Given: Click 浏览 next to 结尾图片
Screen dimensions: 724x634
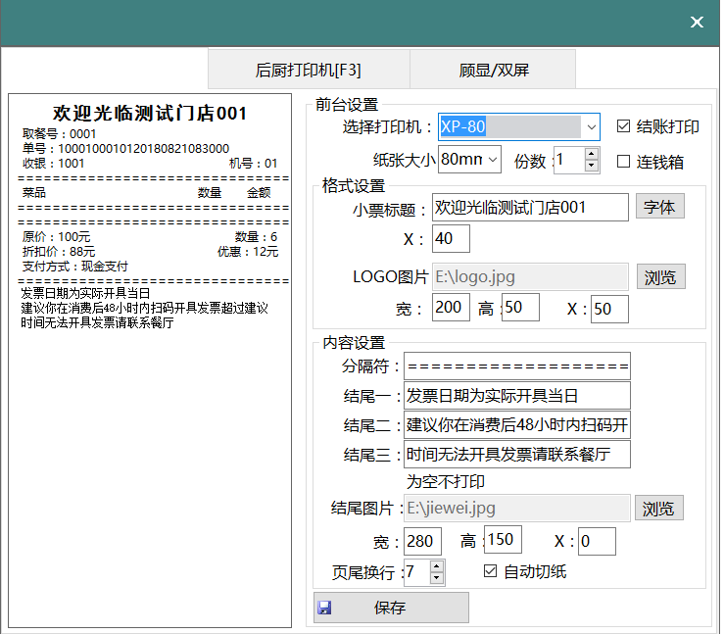Looking at the screenshot, I should 658,508.
